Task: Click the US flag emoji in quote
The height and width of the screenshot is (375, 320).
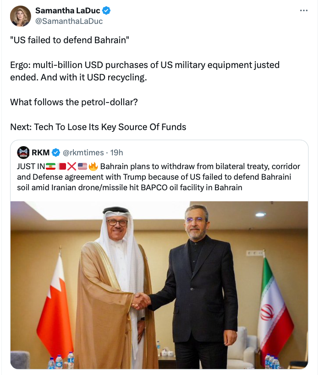Action: click(83, 166)
